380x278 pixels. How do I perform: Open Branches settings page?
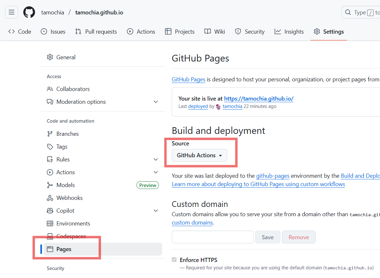[x=103, y=134]
